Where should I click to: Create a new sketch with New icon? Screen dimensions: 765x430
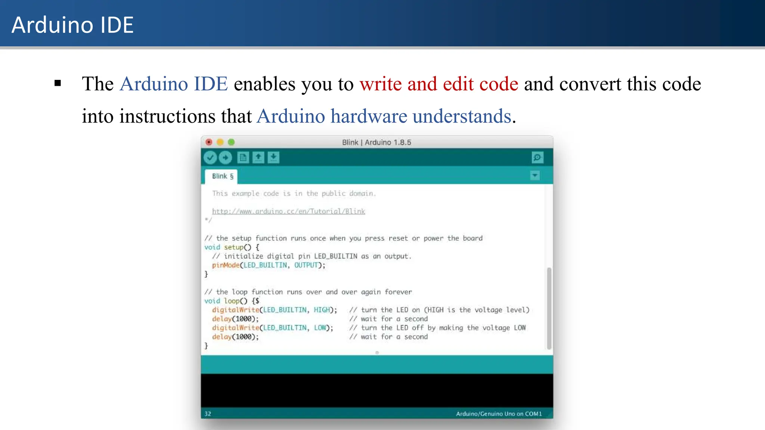pos(243,158)
